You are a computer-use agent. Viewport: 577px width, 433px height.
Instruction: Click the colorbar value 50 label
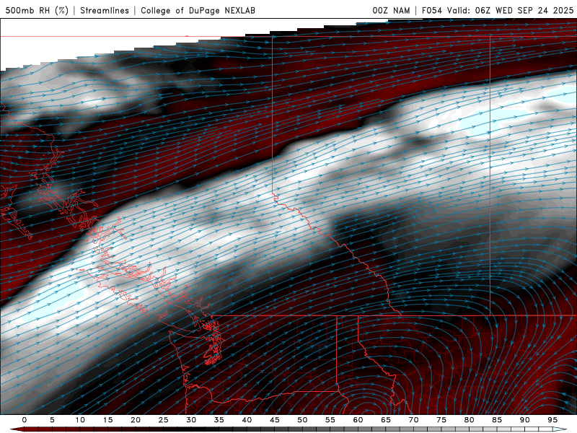tap(302, 420)
